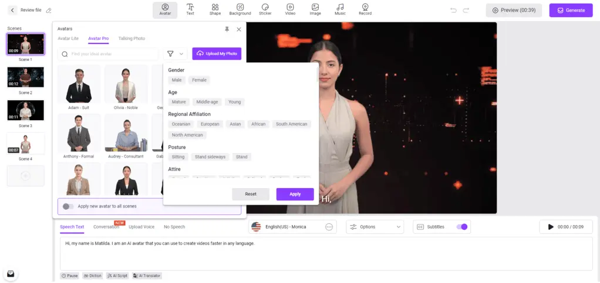
Task: Select the Scene 3 thumbnail
Action: pos(26,110)
